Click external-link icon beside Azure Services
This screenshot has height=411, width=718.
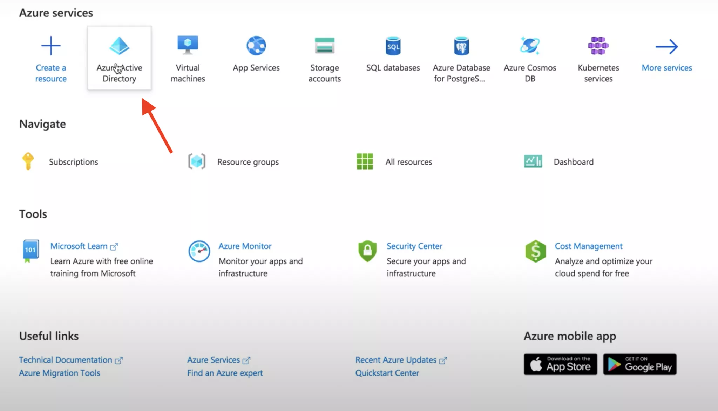coord(246,360)
